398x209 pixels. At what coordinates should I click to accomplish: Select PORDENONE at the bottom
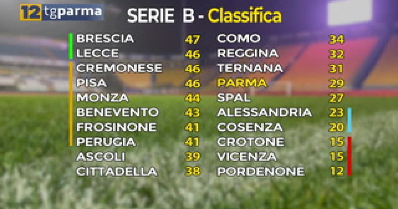(261, 172)
